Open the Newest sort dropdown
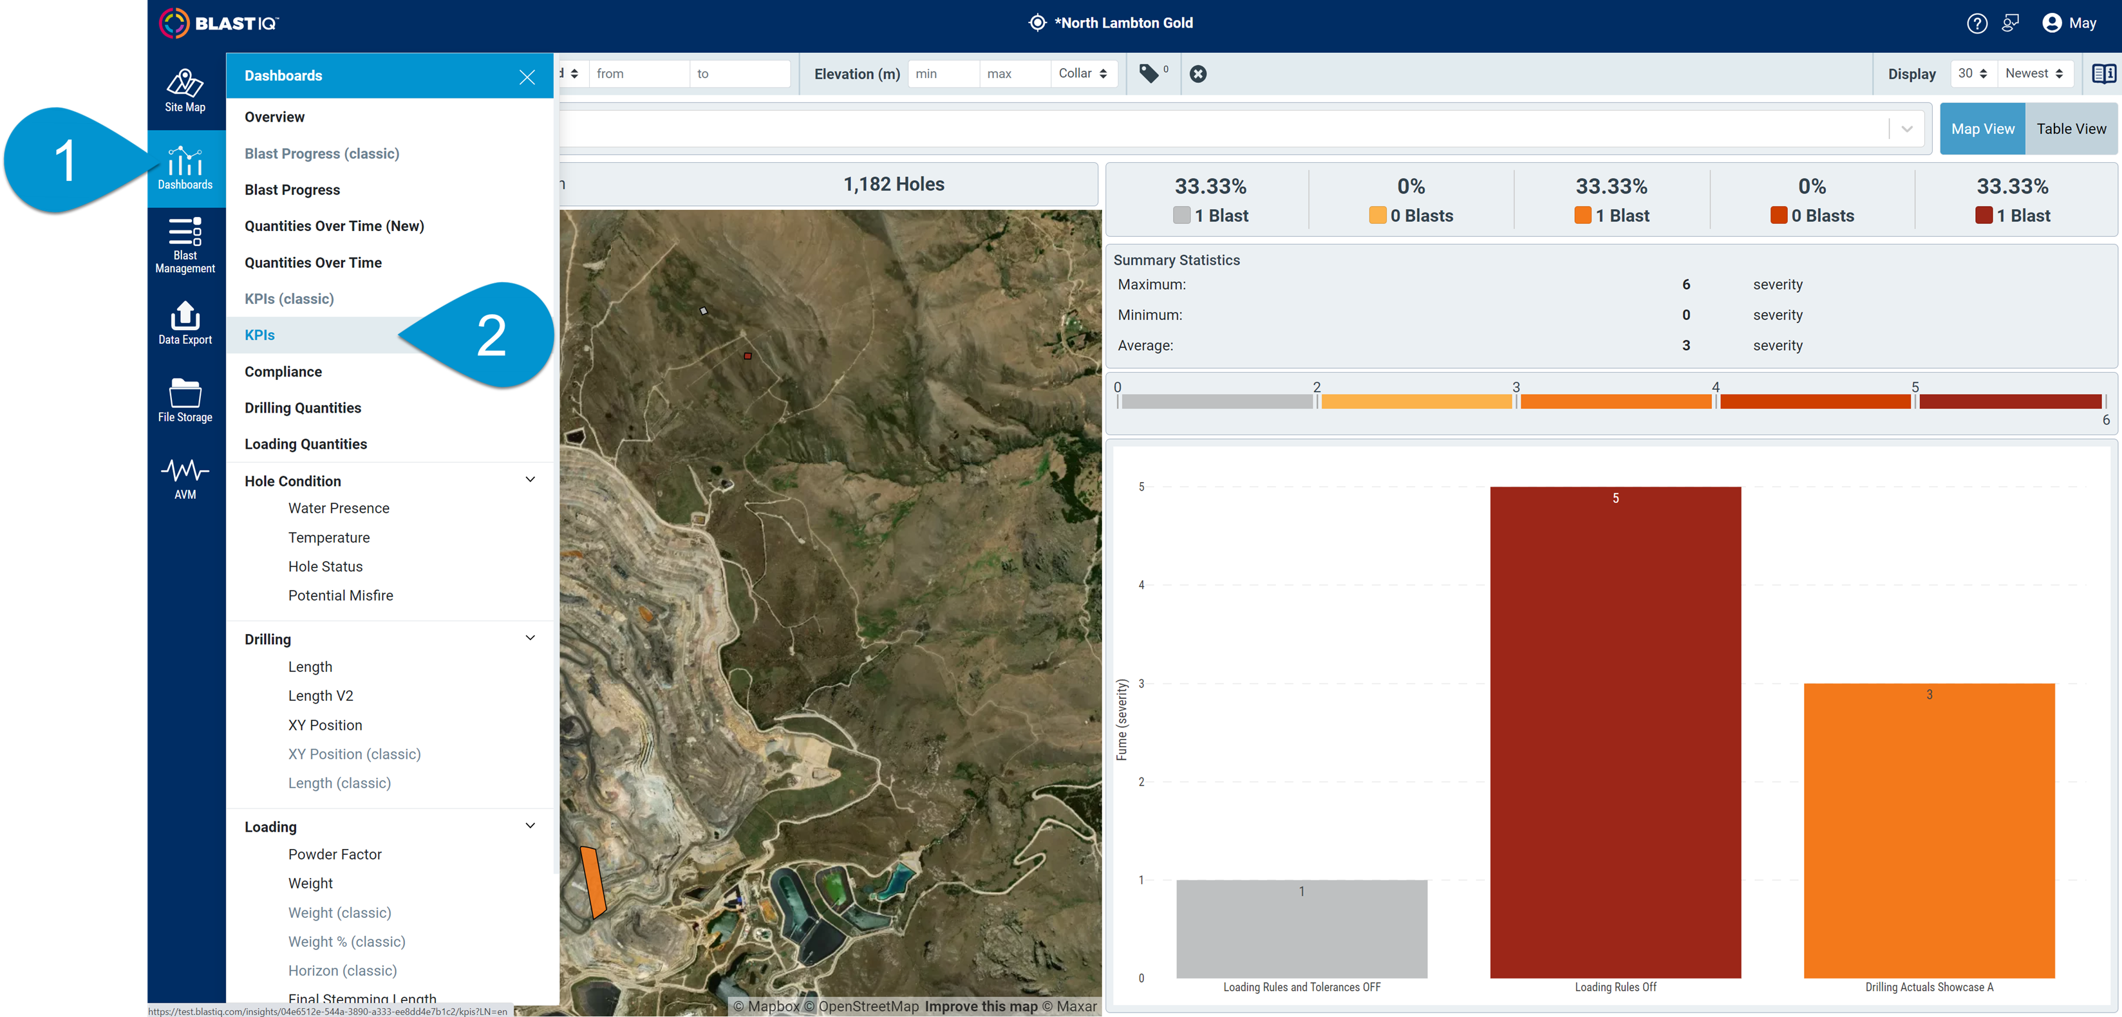 pyautogui.click(x=2034, y=73)
